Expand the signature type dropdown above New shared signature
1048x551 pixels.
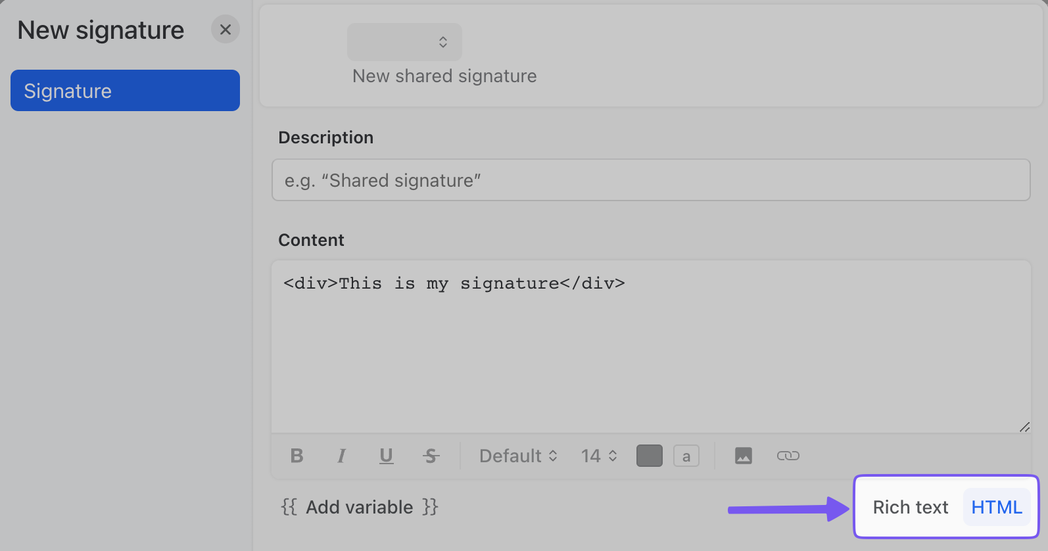(x=404, y=41)
